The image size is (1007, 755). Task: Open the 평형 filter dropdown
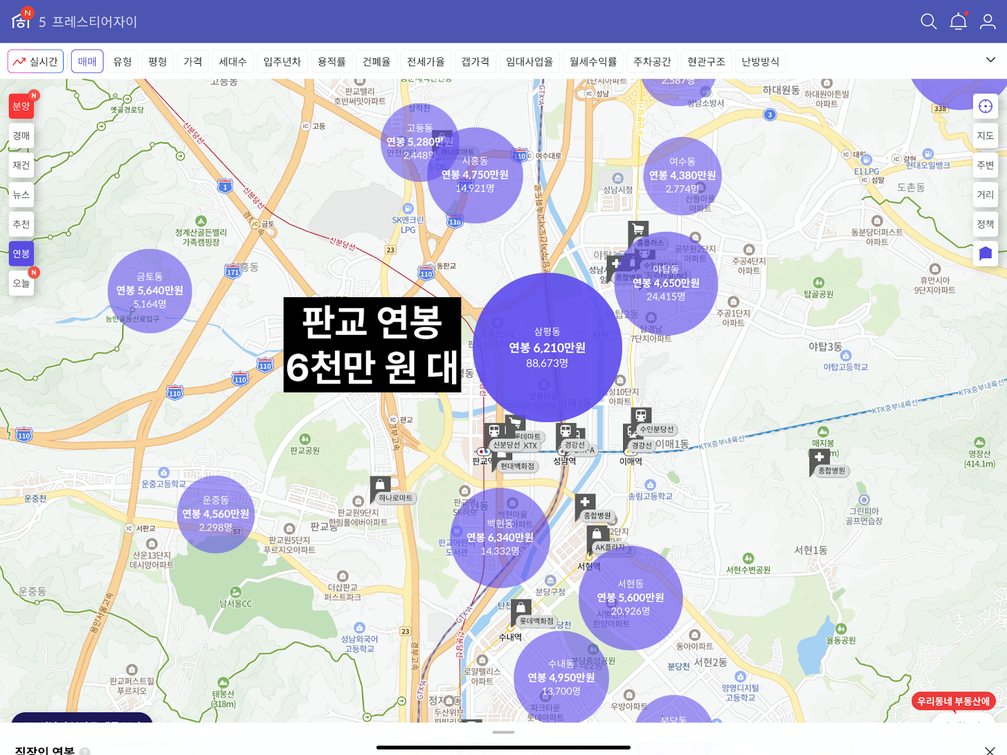pyautogui.click(x=157, y=61)
